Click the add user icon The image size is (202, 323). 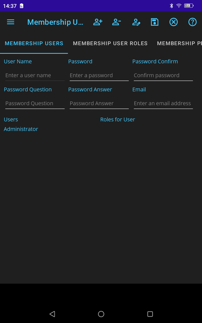click(98, 22)
